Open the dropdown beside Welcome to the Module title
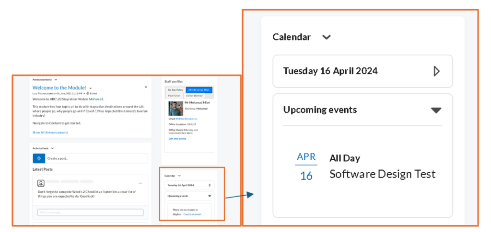Screen dimensions: 491x232 click(x=91, y=88)
